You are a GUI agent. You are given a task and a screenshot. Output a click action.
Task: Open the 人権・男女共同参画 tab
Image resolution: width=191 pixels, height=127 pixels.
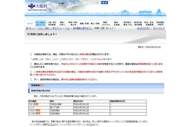pos(52,24)
